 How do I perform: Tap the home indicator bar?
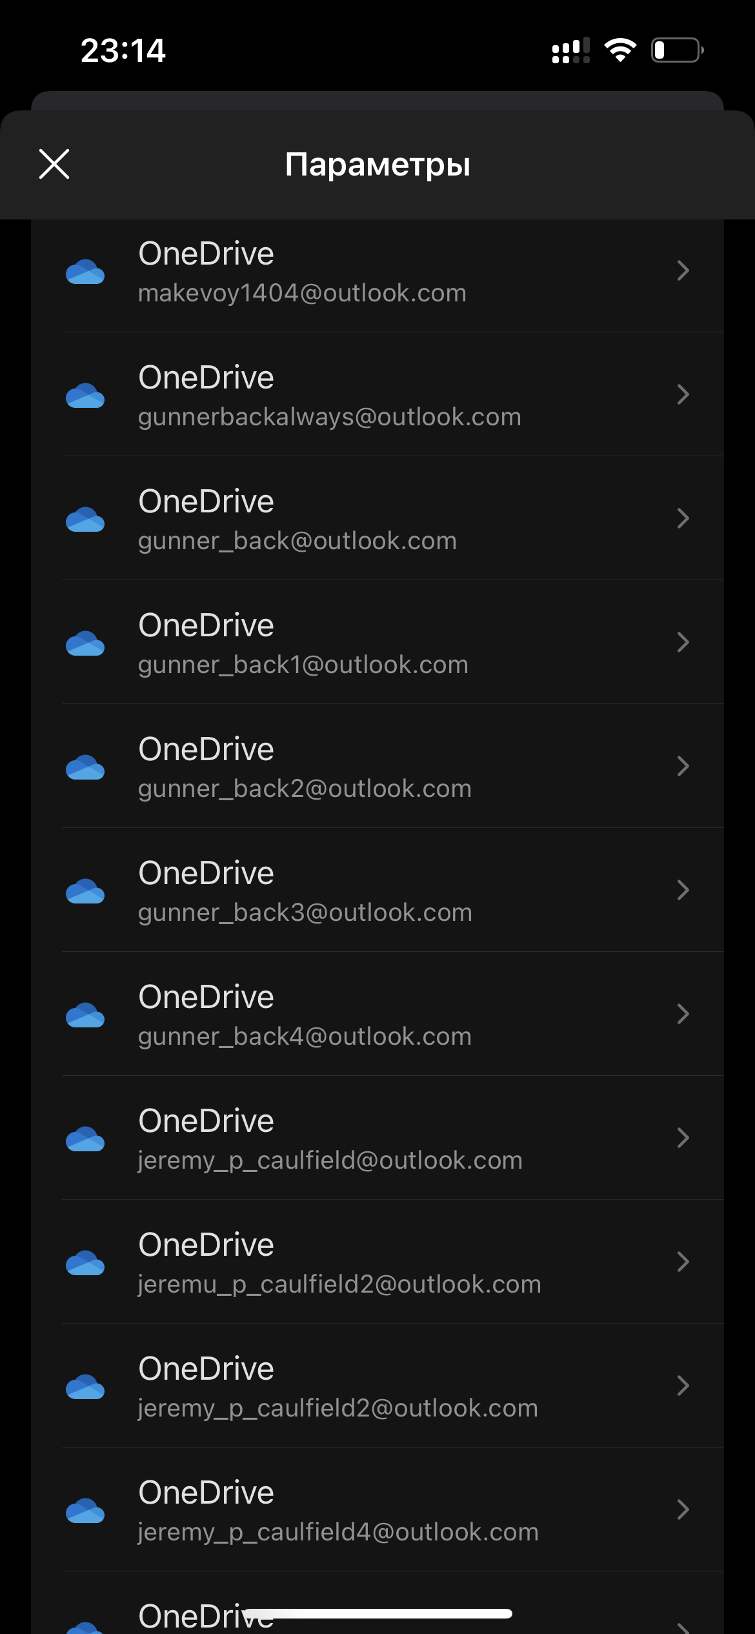pos(377,1613)
